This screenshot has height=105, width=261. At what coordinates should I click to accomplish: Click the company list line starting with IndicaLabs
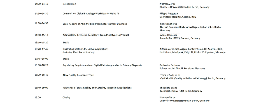coord(193,52)
